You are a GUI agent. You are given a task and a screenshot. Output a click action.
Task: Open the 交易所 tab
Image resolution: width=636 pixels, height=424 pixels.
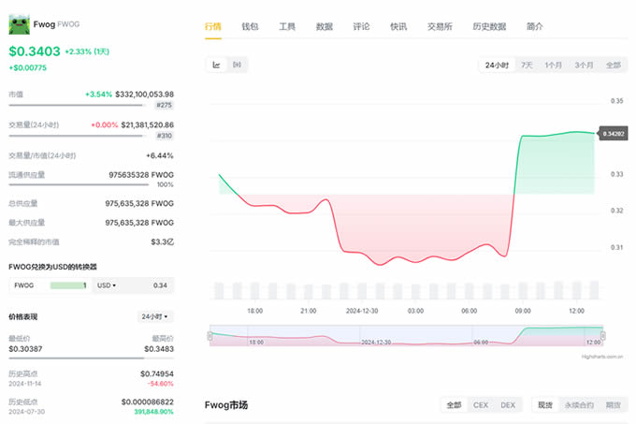pyautogui.click(x=440, y=27)
